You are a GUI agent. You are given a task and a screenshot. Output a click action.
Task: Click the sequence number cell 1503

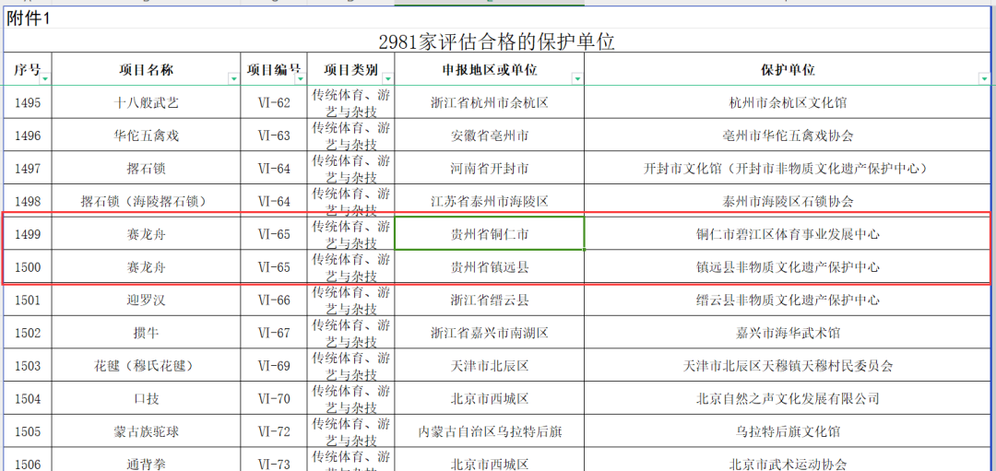pyautogui.click(x=28, y=366)
